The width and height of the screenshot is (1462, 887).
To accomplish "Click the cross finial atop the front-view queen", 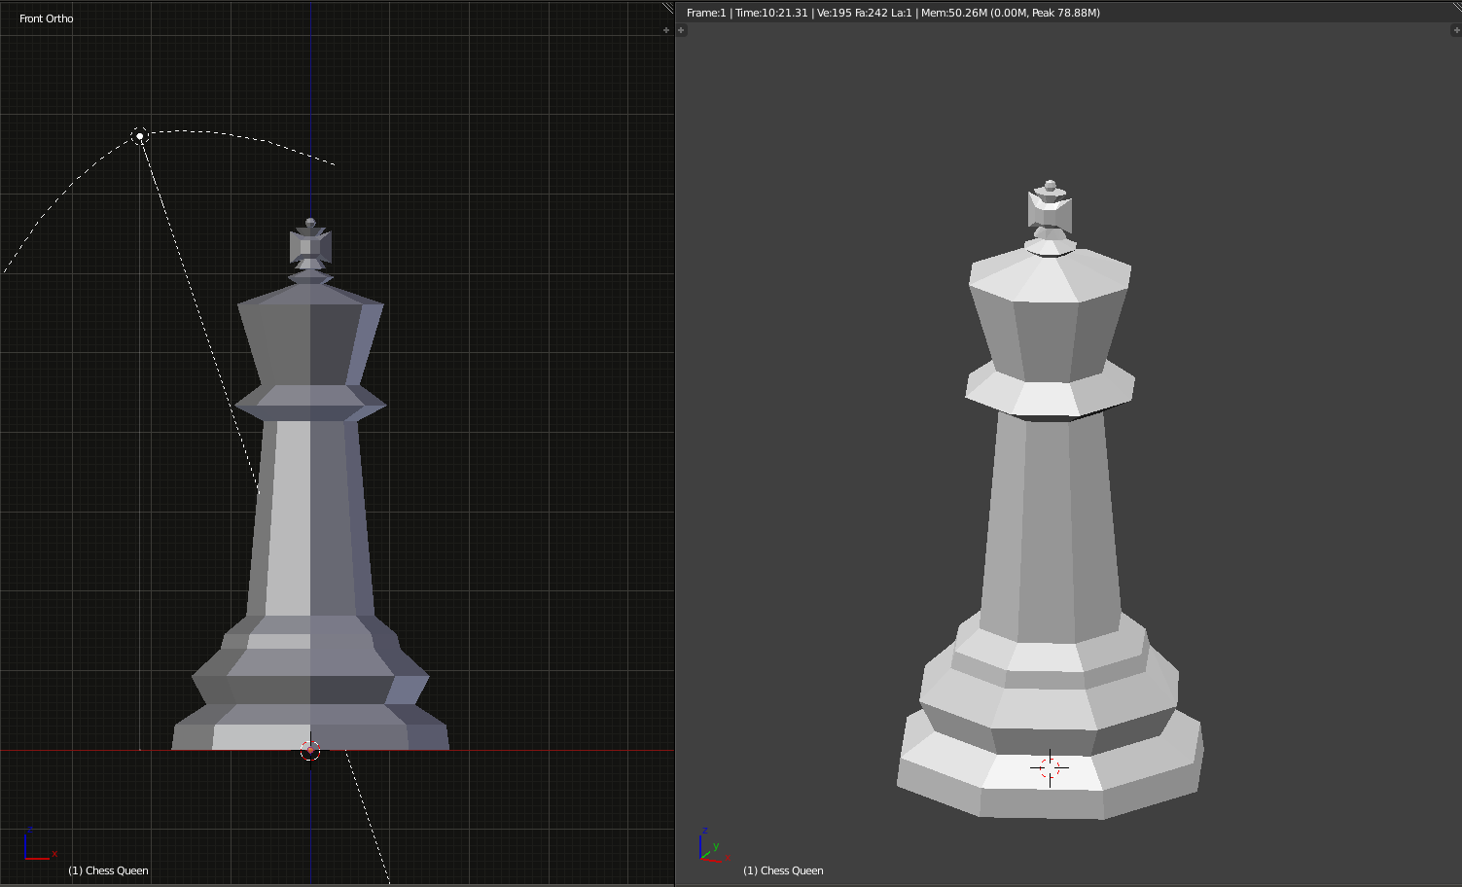I will (x=310, y=247).
